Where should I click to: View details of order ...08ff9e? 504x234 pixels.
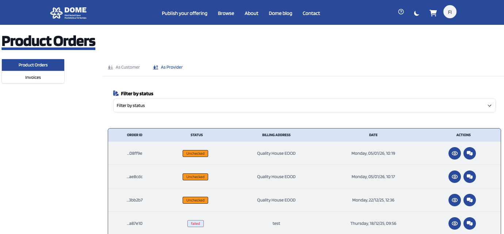click(455, 153)
